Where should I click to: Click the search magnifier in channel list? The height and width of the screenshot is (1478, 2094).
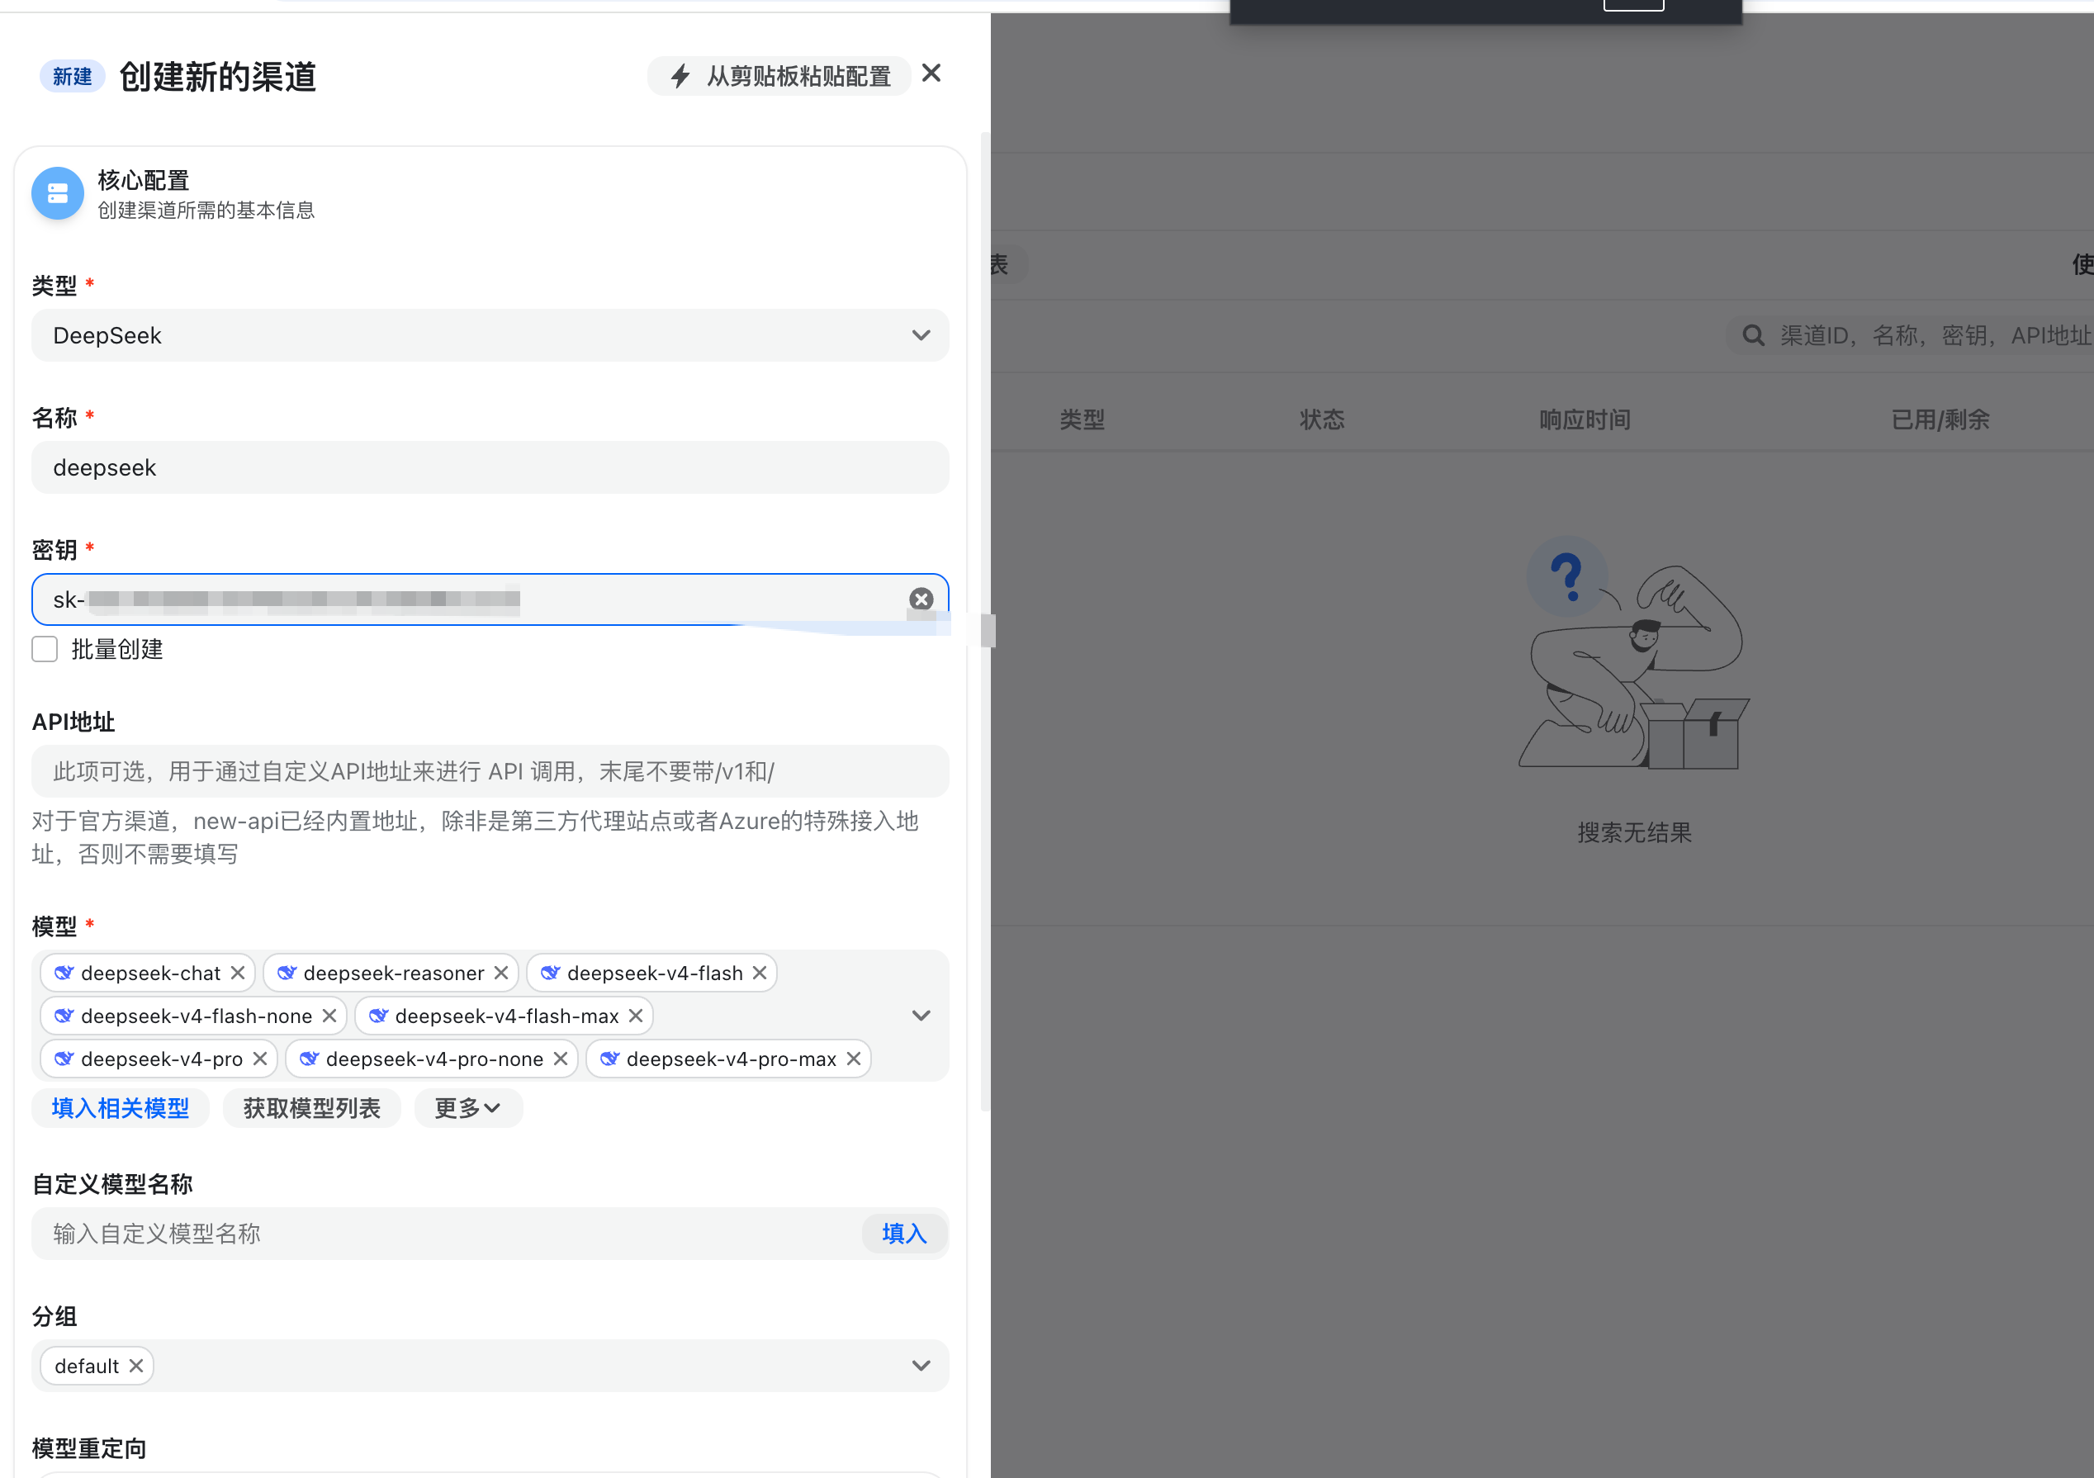(x=1753, y=335)
